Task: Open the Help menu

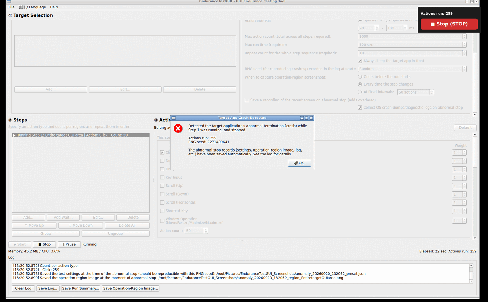Action: click(x=54, y=7)
